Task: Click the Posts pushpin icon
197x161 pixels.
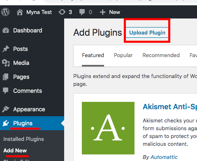Action: pos(6,49)
